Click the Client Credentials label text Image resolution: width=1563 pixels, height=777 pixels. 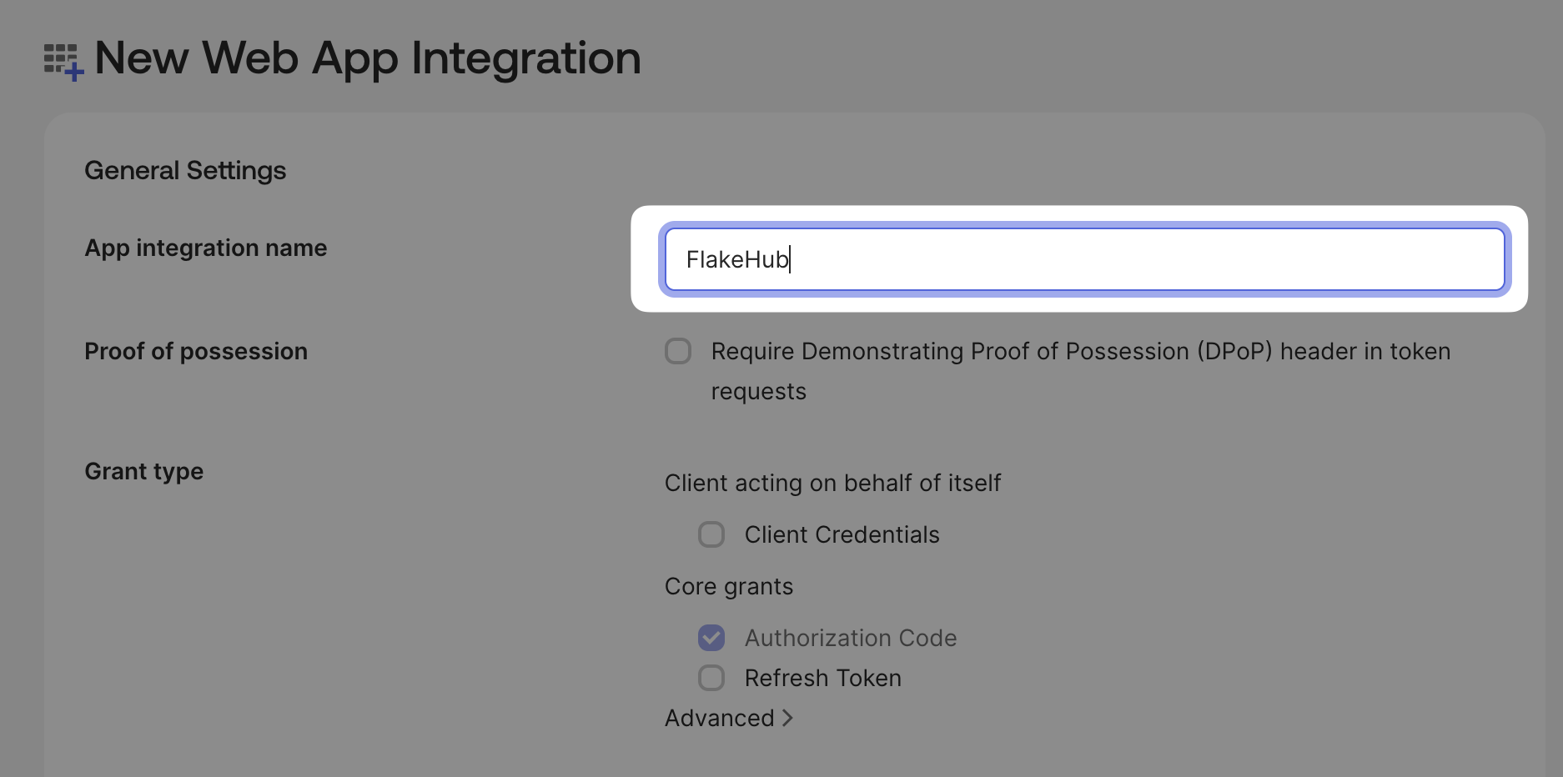pyautogui.click(x=841, y=534)
